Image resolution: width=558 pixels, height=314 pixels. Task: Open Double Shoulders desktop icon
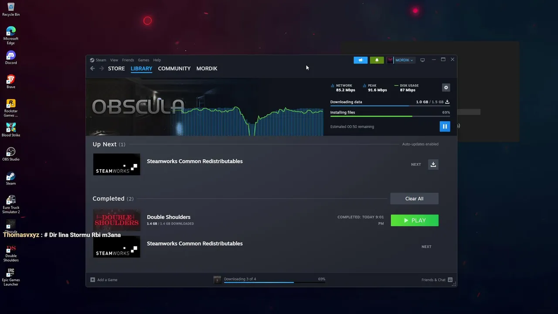[11, 253]
